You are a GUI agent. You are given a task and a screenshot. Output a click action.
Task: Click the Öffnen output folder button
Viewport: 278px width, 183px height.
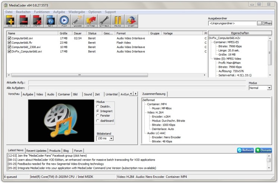pos(267,23)
